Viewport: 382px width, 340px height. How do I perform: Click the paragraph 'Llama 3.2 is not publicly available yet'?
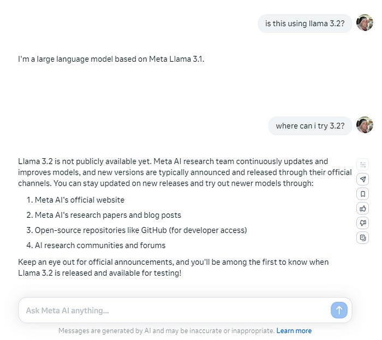(185, 172)
